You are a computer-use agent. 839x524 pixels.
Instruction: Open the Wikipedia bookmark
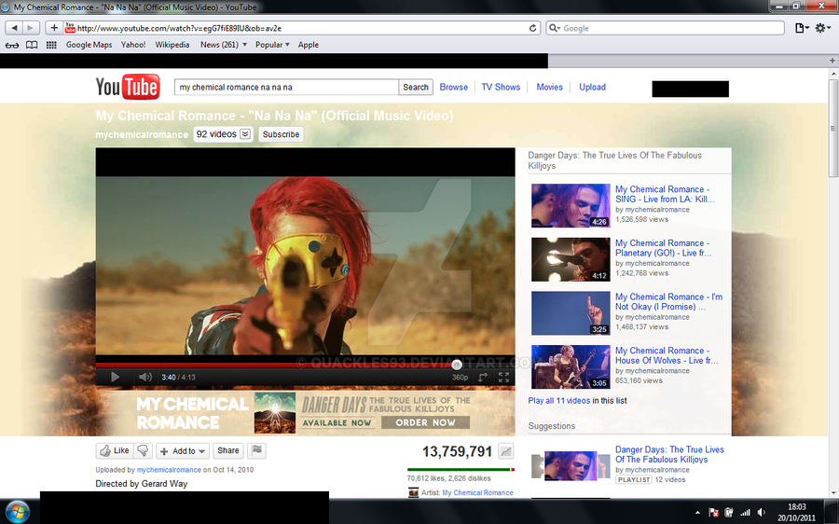tap(172, 45)
